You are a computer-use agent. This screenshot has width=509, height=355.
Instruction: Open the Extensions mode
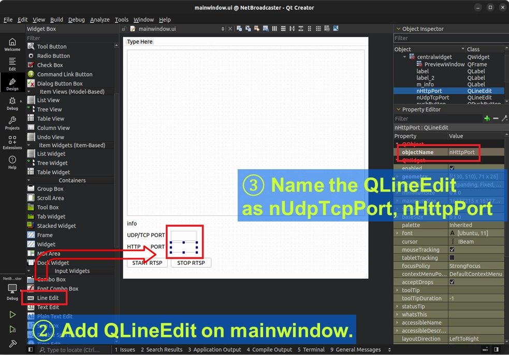click(12, 143)
